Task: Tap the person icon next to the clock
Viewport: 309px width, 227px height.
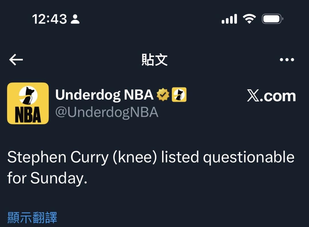Action: tap(75, 20)
